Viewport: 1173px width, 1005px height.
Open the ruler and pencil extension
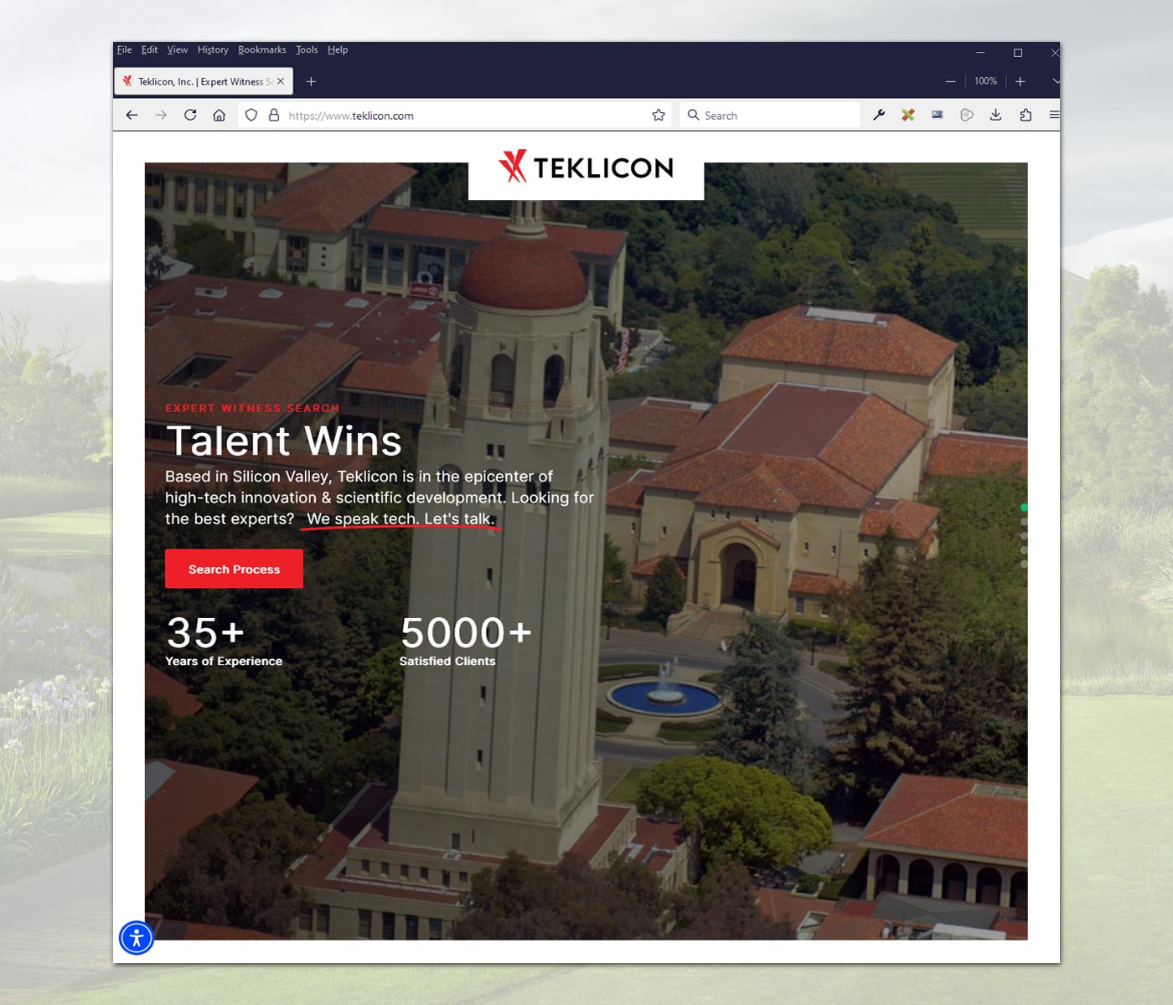click(908, 116)
